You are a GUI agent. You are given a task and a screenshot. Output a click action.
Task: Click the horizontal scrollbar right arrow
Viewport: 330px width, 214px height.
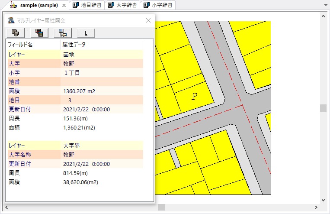click(x=316, y=207)
